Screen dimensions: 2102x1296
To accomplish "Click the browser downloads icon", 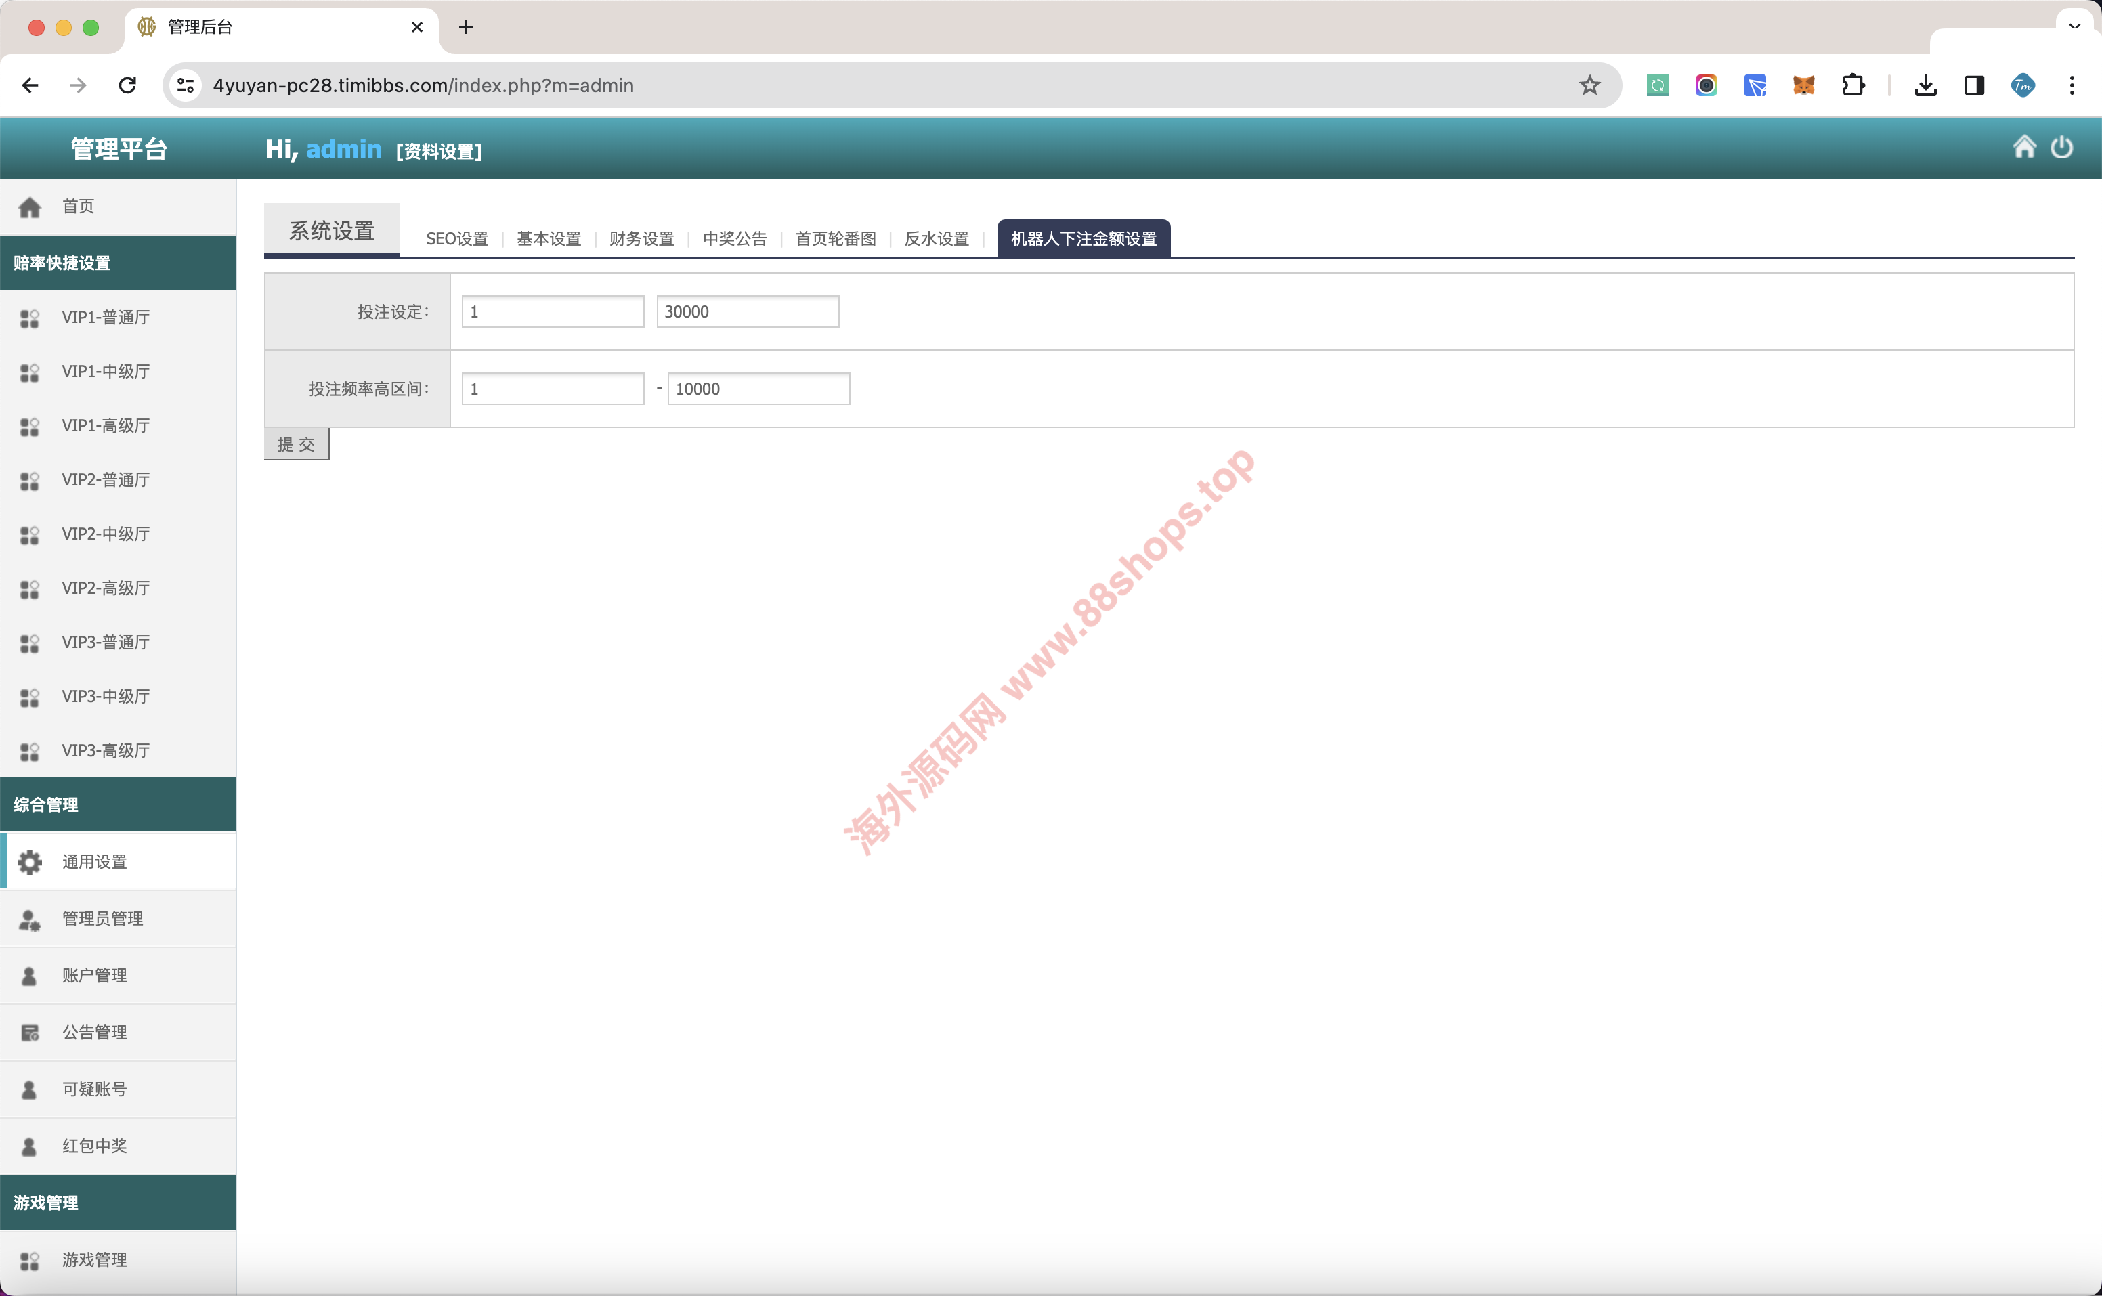I will pyautogui.click(x=1925, y=85).
